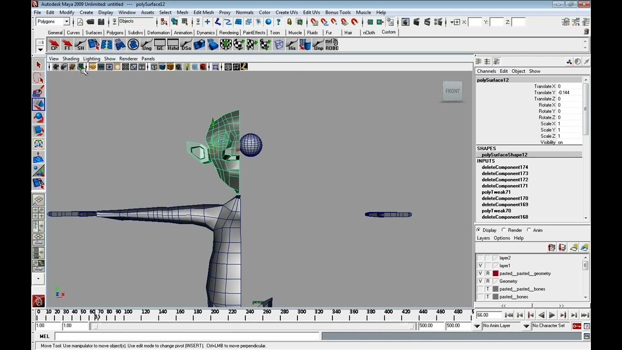Click the viewport FRONT view cube

(x=452, y=91)
